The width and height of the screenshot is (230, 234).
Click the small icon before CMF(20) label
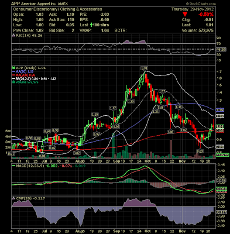point(13,198)
